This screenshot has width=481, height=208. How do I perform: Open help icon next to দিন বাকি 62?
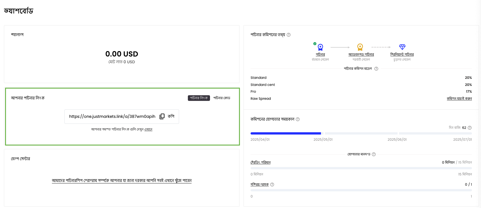(x=470, y=128)
